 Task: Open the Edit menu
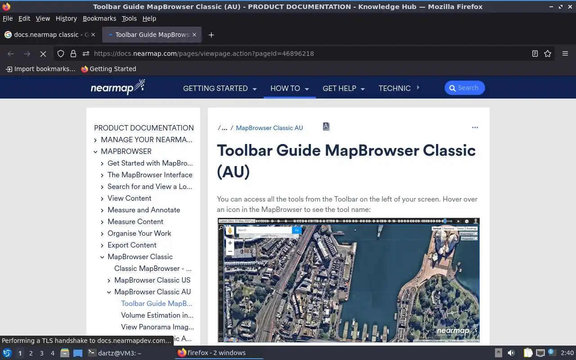pyautogui.click(x=24, y=18)
